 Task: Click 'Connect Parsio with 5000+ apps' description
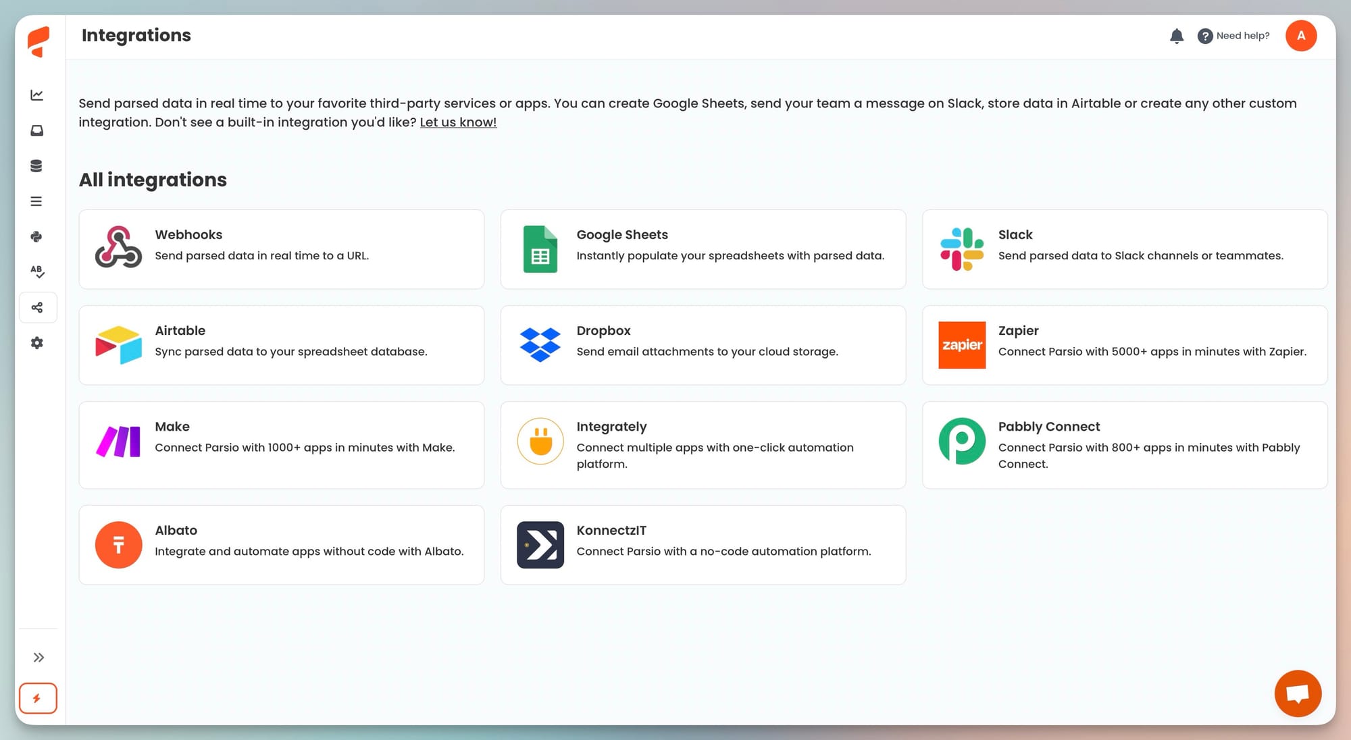(x=1152, y=352)
